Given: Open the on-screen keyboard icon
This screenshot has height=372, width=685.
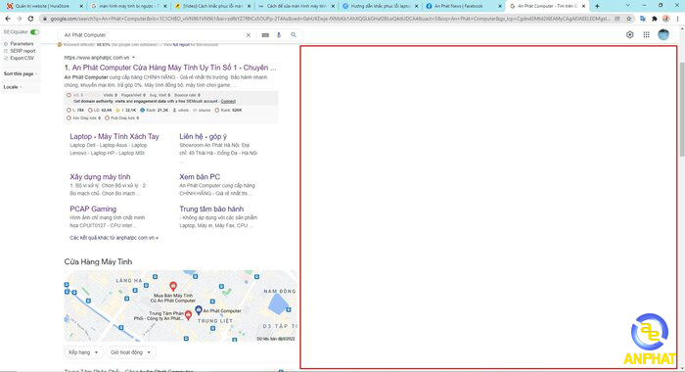Looking at the screenshot, I should click(x=265, y=35).
